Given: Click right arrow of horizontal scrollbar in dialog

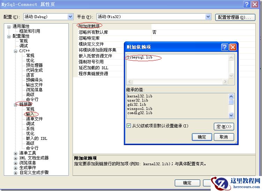Looking at the screenshot, I should [225, 82].
